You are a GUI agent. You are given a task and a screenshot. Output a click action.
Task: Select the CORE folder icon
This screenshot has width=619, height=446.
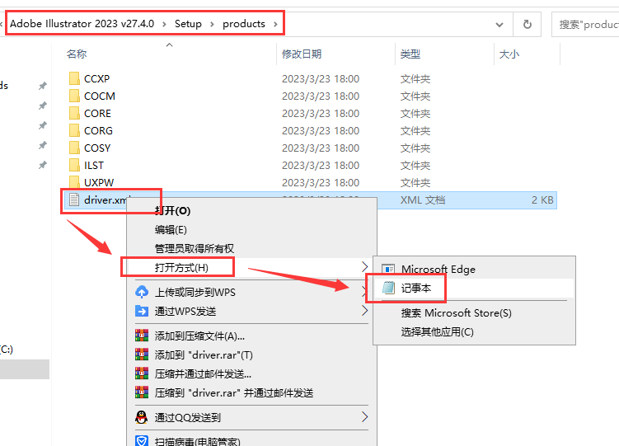tap(74, 113)
